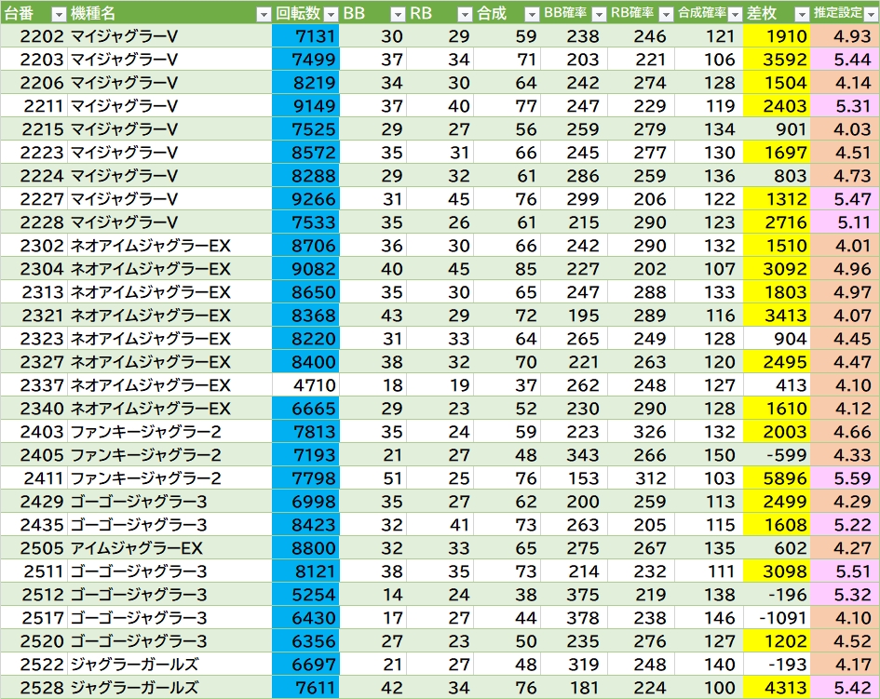Click the yellow 4313 差枚 cell
880x699 pixels.
tap(777, 688)
